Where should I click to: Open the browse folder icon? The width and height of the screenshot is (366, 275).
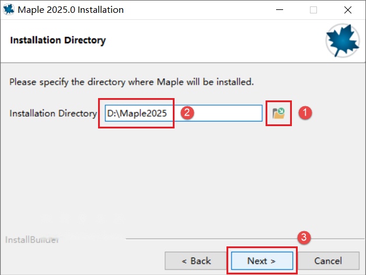[x=278, y=113]
